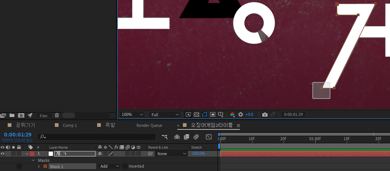This screenshot has width=390, height=171.
Task: Delete selected project item with trash icon
Action: click(x=57, y=115)
